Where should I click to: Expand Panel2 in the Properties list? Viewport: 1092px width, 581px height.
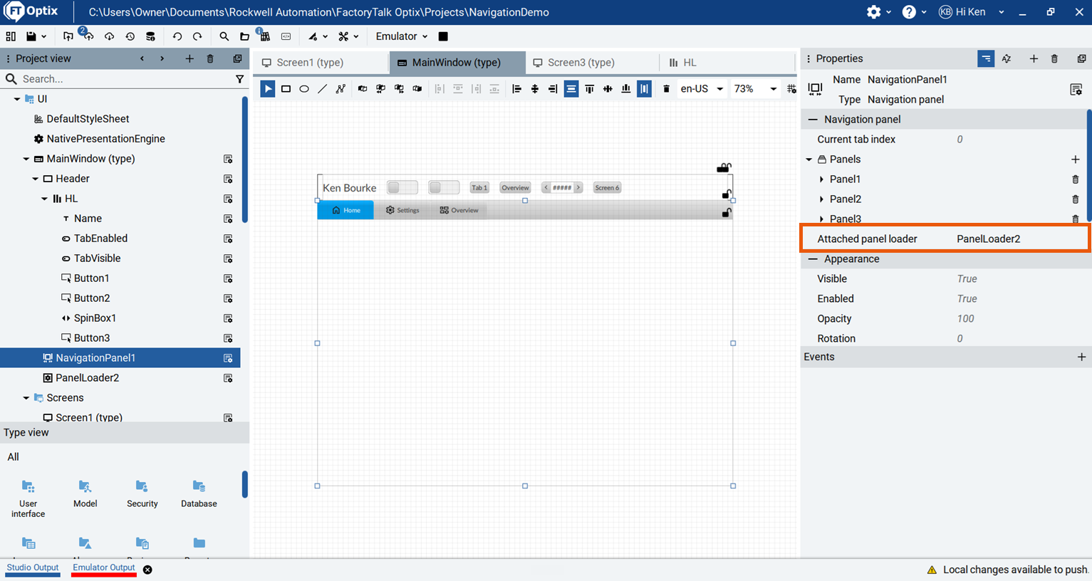(x=821, y=199)
